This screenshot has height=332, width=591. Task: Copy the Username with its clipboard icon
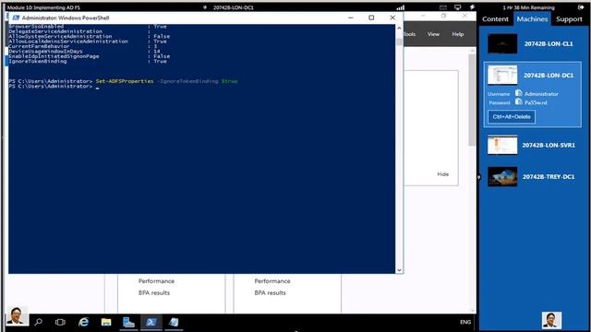pos(519,93)
